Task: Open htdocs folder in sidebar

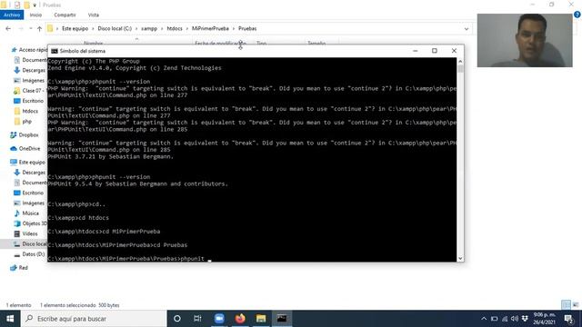Action: tap(26, 111)
